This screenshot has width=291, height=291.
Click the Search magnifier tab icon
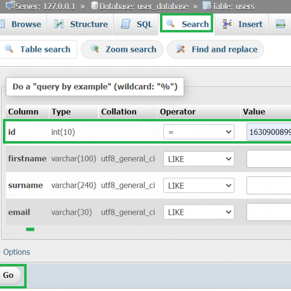[171, 24]
